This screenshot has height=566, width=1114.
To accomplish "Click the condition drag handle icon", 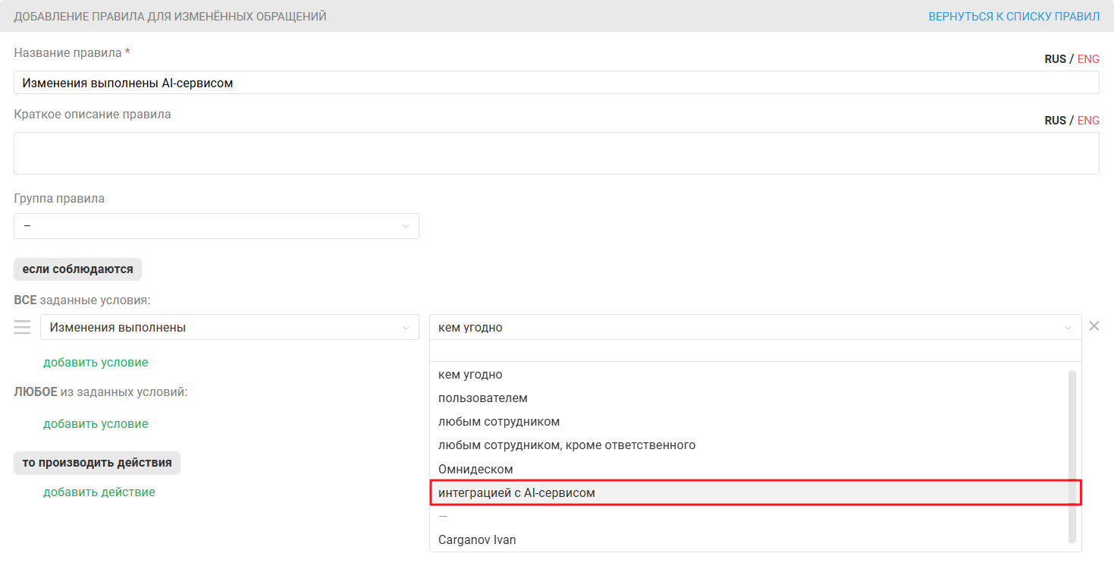I will [x=22, y=327].
